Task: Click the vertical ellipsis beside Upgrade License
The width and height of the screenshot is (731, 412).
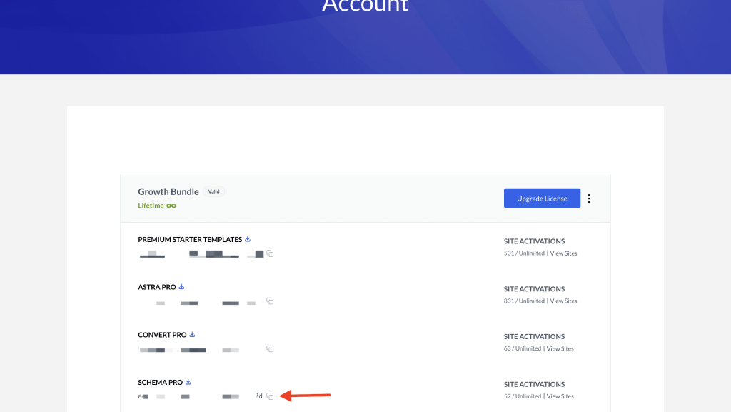Action: (x=589, y=198)
